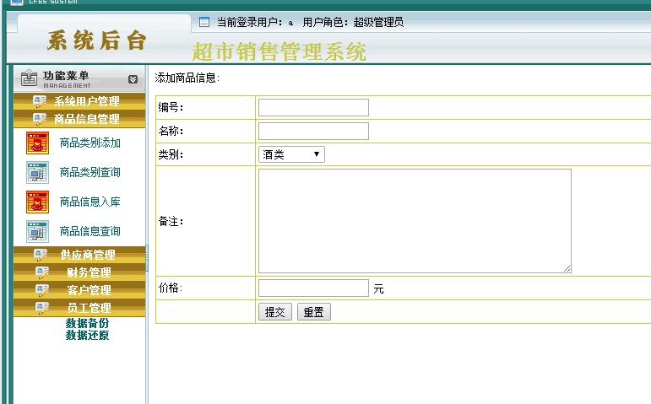Image resolution: width=651 pixels, height=404 pixels.
Task: Click the 备注 textarea resize handle
Action: coord(567,269)
